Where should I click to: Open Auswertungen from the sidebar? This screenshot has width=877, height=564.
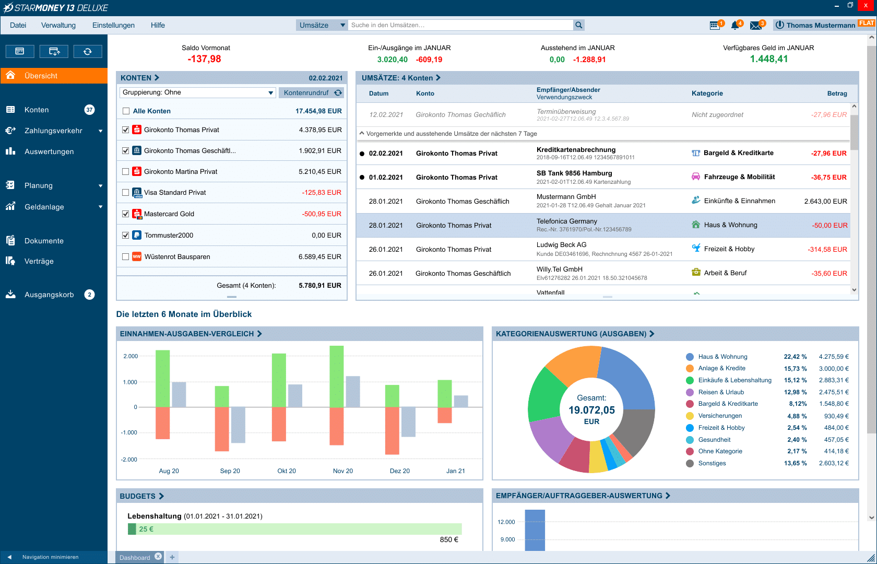coord(49,151)
